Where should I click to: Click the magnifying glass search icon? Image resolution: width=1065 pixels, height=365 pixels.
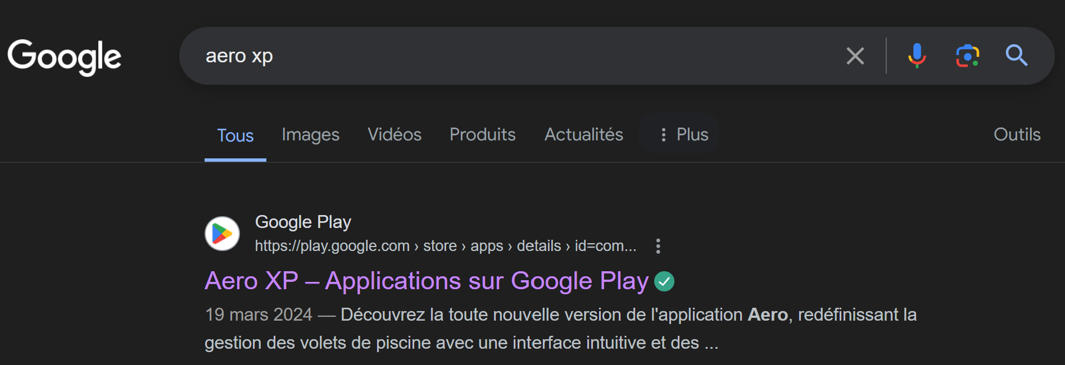[1016, 56]
